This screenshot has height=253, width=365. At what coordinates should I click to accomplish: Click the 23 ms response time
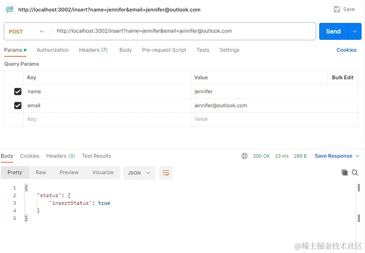click(282, 156)
